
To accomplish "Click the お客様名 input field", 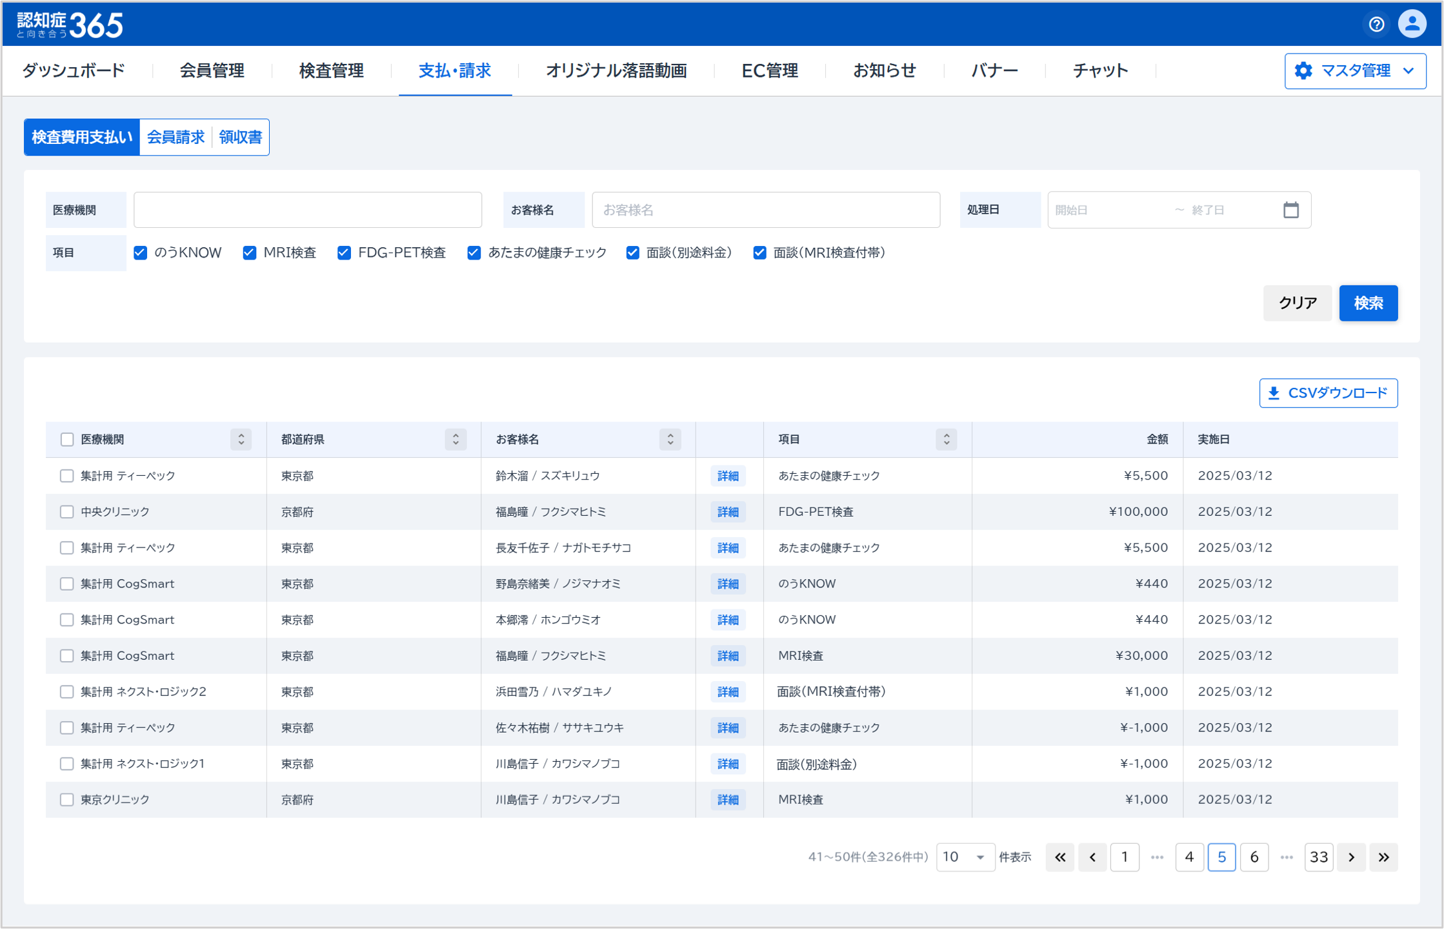I will click(x=765, y=210).
